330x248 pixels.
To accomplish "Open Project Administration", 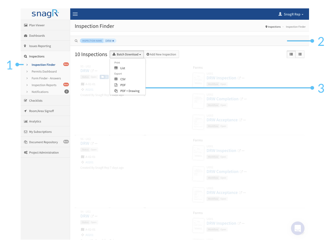I will [45, 152].
